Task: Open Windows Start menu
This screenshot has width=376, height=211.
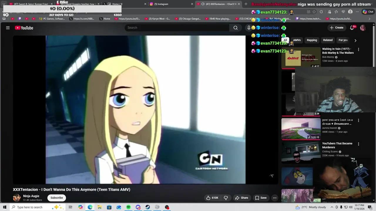Action: pos(4,207)
